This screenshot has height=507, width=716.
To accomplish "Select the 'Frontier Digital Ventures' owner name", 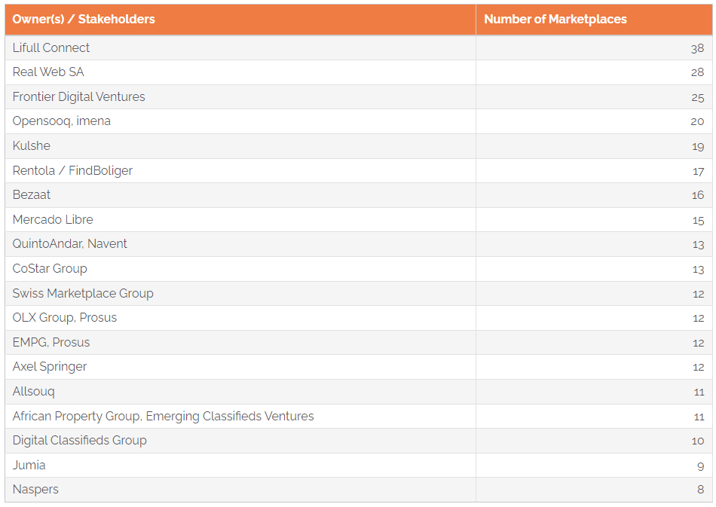I will point(78,96).
